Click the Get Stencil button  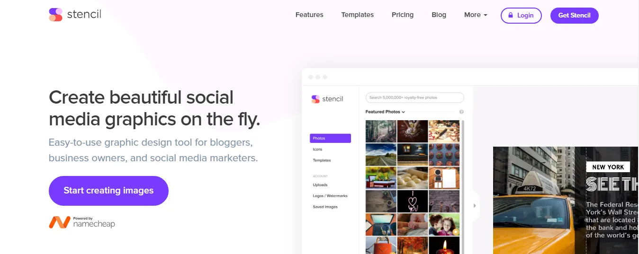coord(574,15)
